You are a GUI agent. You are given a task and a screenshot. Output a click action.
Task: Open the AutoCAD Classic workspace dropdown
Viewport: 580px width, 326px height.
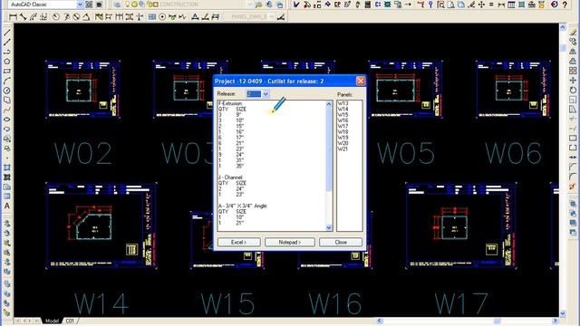click(80, 5)
